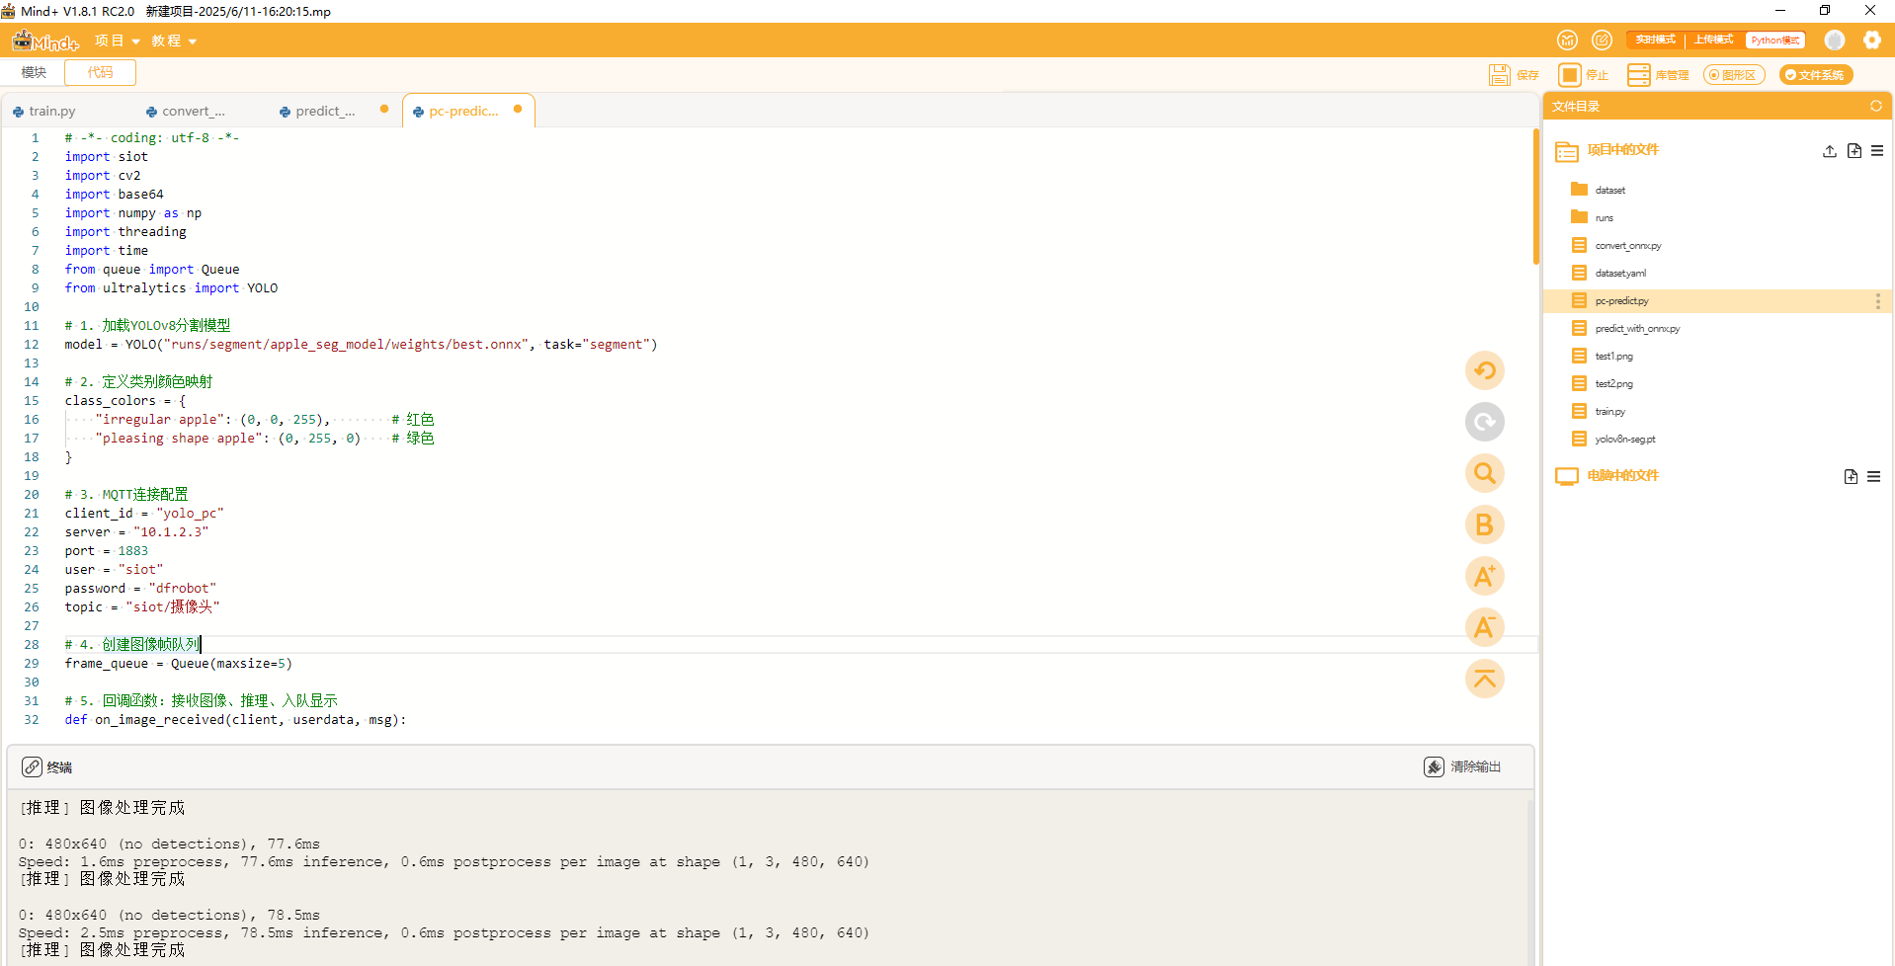Open predict_with_onnx.py in file list

pyautogui.click(x=1636, y=329)
